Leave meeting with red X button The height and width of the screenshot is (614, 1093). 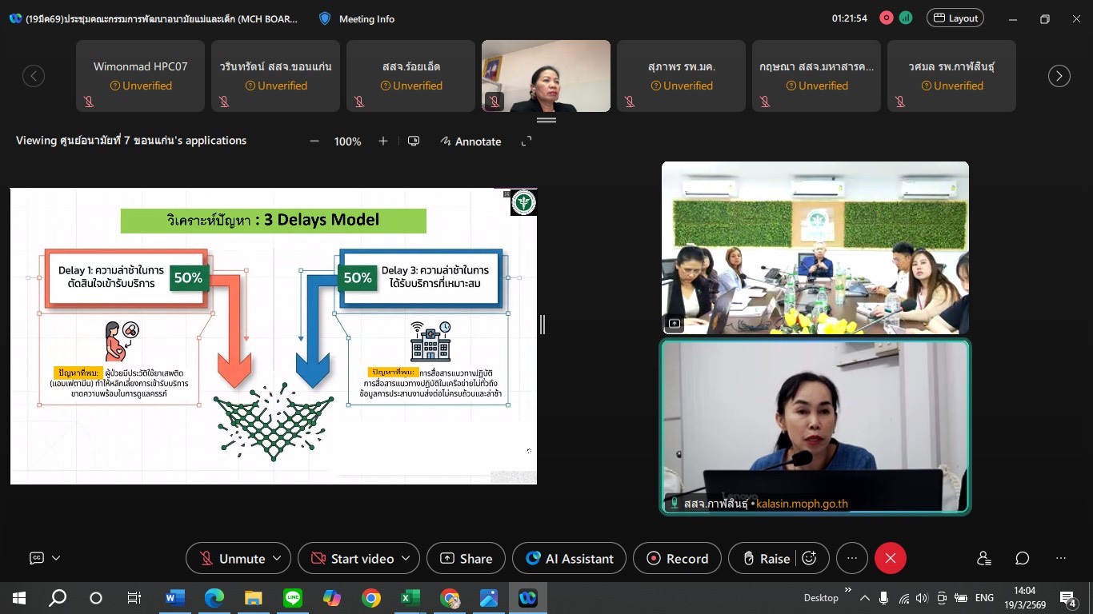[890, 559]
